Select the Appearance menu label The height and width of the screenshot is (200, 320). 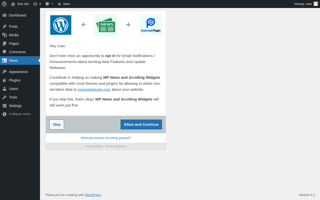(18, 72)
